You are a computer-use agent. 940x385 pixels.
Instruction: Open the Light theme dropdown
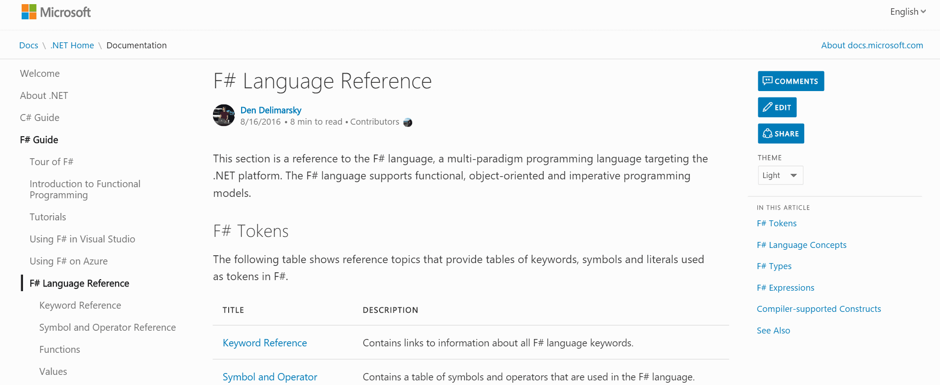pyautogui.click(x=780, y=175)
